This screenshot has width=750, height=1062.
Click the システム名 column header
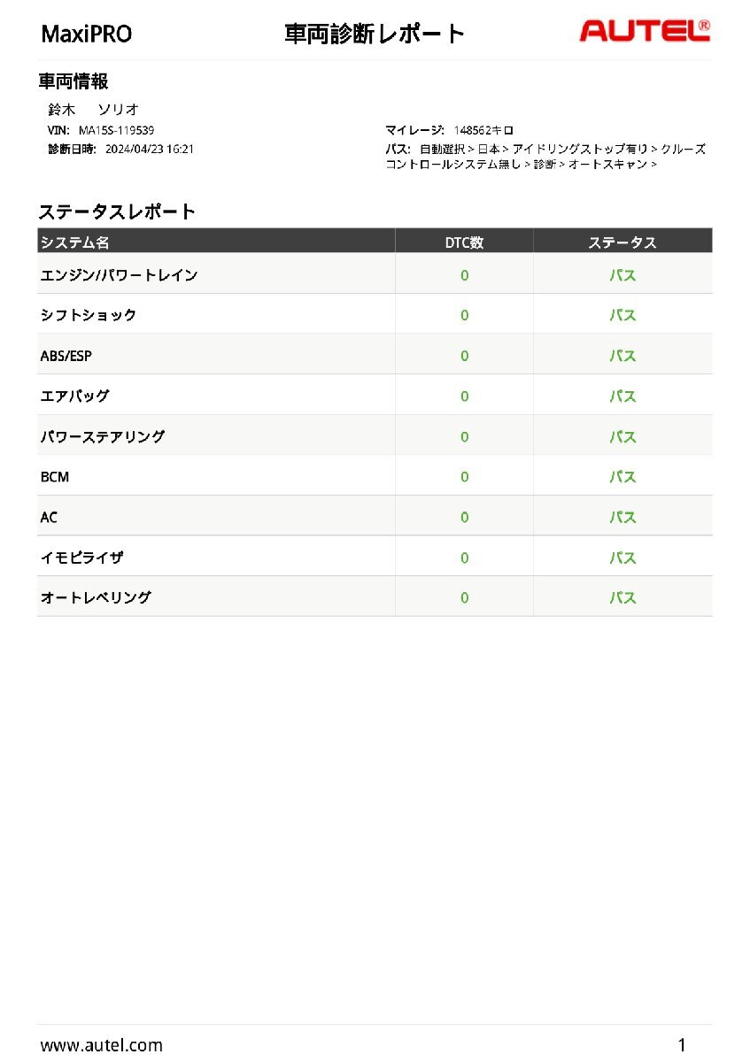click(x=75, y=242)
